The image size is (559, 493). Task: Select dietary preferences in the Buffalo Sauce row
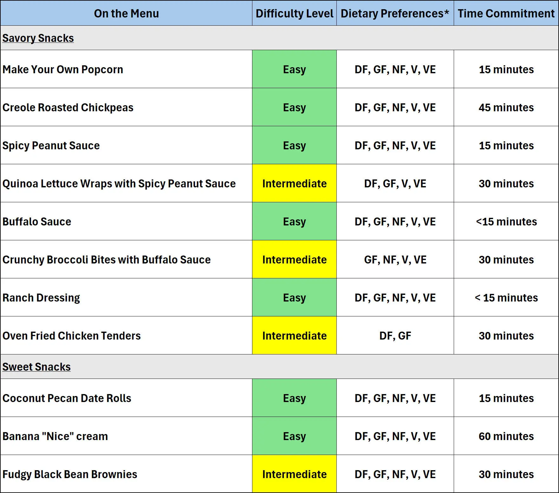[x=395, y=221]
